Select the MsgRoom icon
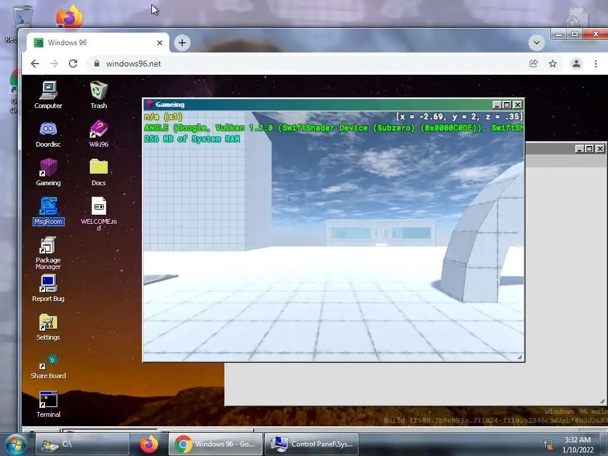 [48, 211]
